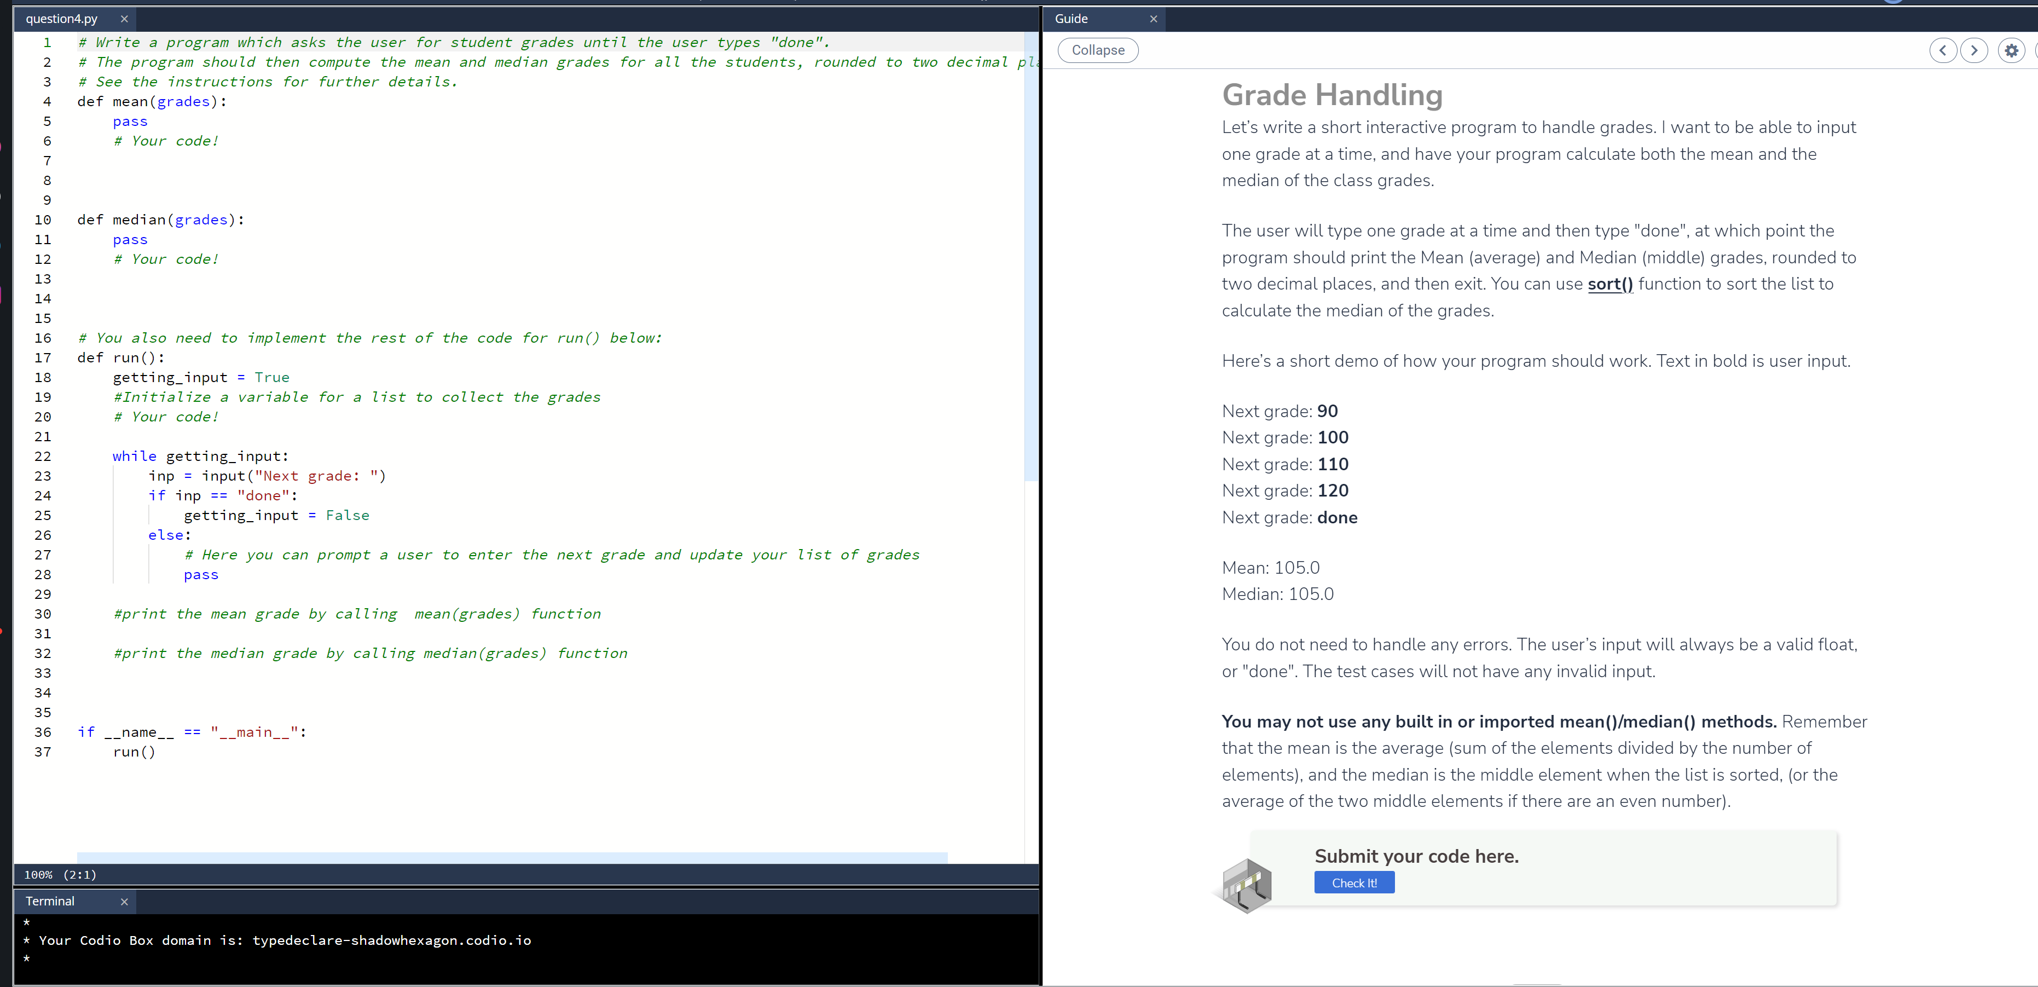Go to next guide page arrow
Screen dimensions: 2038x987
point(1974,51)
